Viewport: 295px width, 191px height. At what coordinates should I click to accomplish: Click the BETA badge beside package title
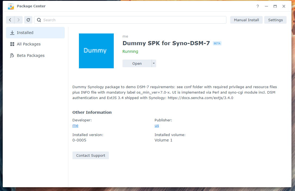click(x=217, y=44)
